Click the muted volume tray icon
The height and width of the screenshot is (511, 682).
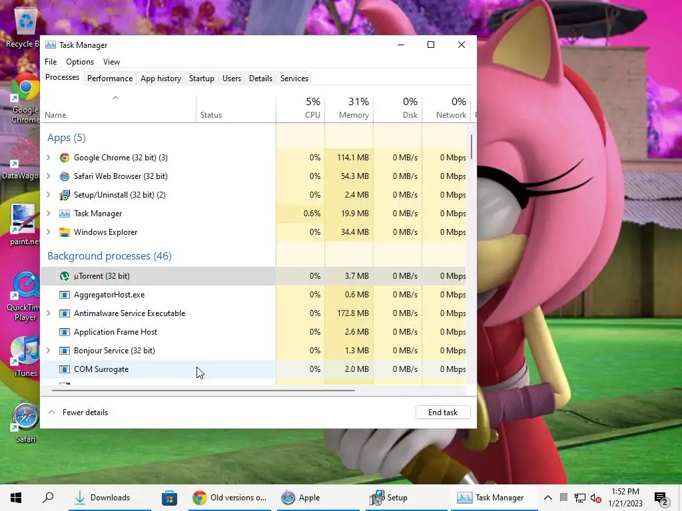pos(596,498)
